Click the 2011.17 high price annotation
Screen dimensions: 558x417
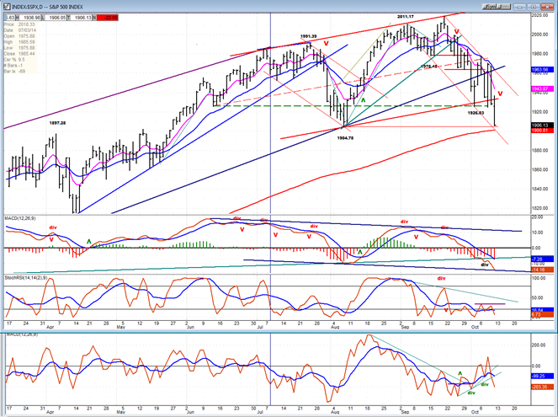click(406, 16)
